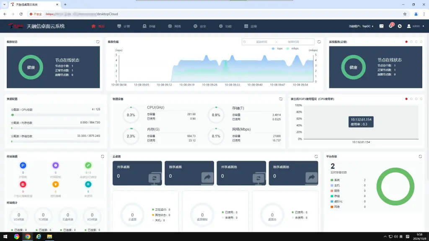
Task: Refresh the 平台告警 panel
Action: 420,156
